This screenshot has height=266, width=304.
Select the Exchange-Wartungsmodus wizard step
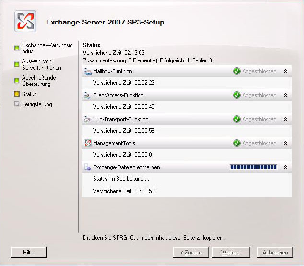point(47,48)
